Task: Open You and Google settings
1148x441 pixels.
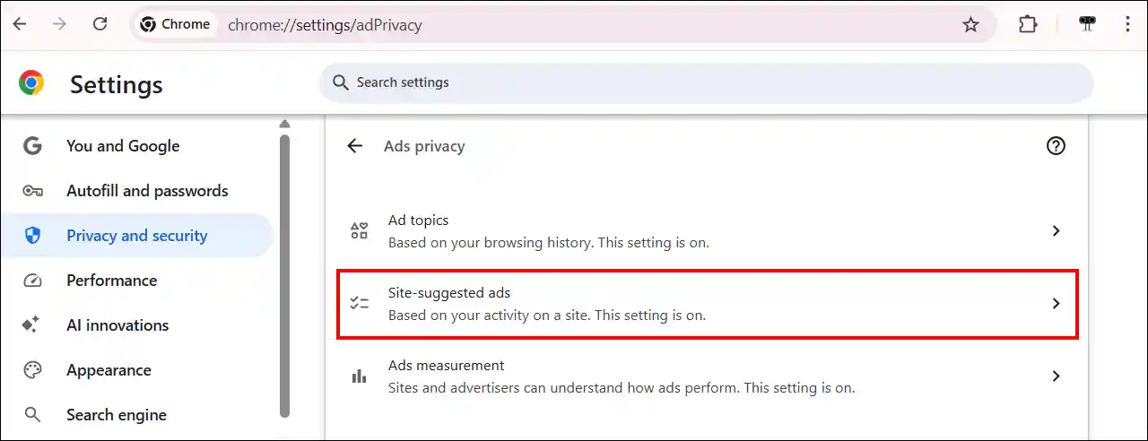Action: [x=123, y=146]
